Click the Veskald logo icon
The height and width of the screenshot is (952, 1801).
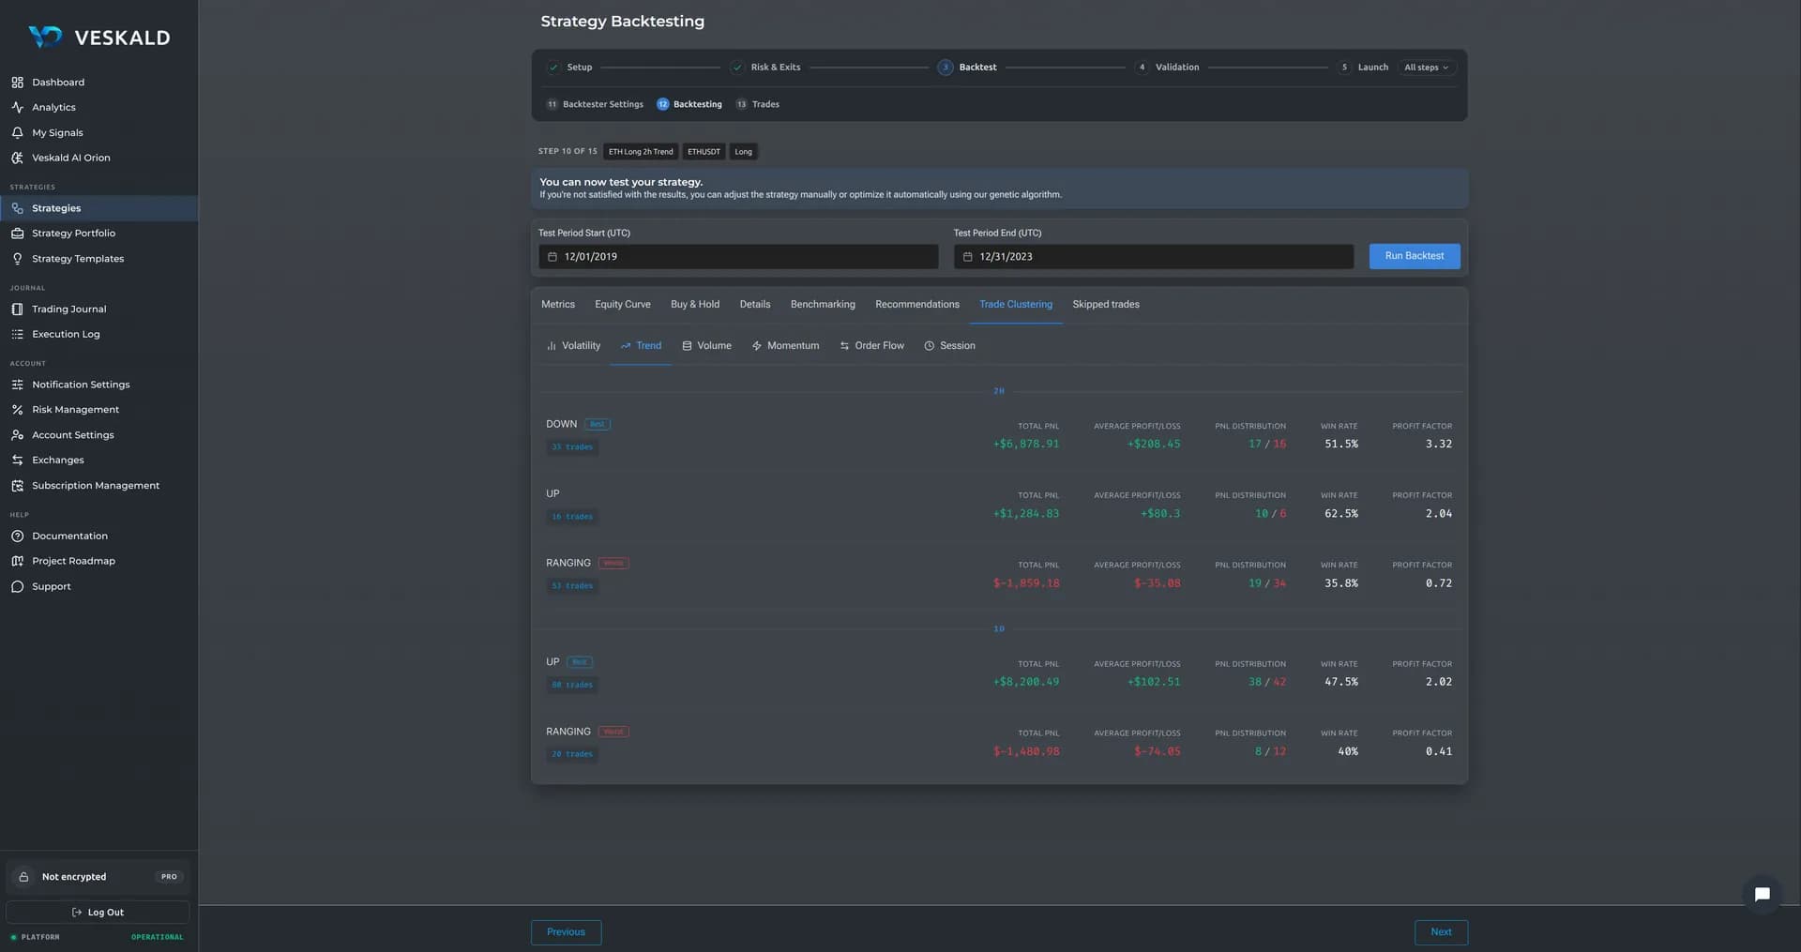point(45,37)
